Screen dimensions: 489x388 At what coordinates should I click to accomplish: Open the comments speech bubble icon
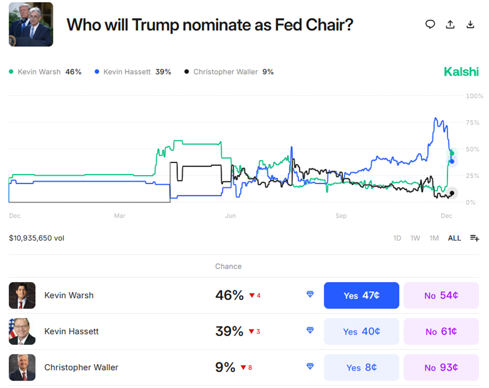pyautogui.click(x=431, y=24)
